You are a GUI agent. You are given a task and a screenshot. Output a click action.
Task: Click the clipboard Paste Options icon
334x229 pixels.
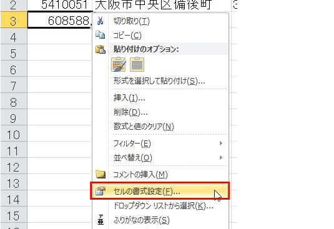click(100, 49)
